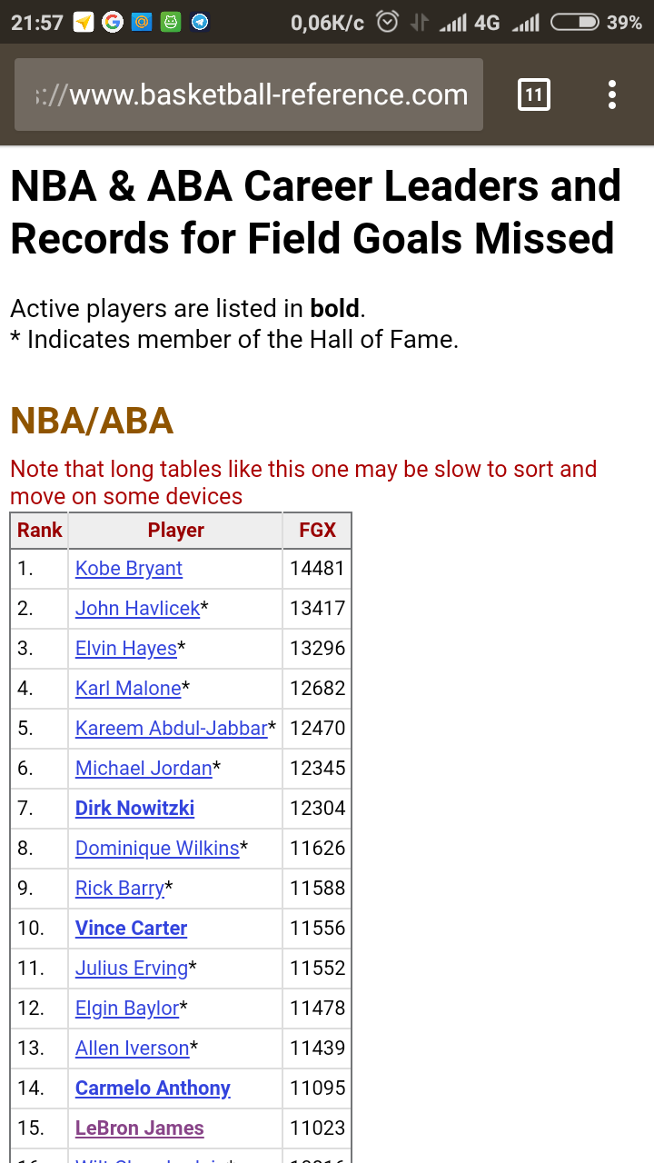The image size is (654, 1163).
Task: Sort table by the FGX column header
Action: click(317, 531)
